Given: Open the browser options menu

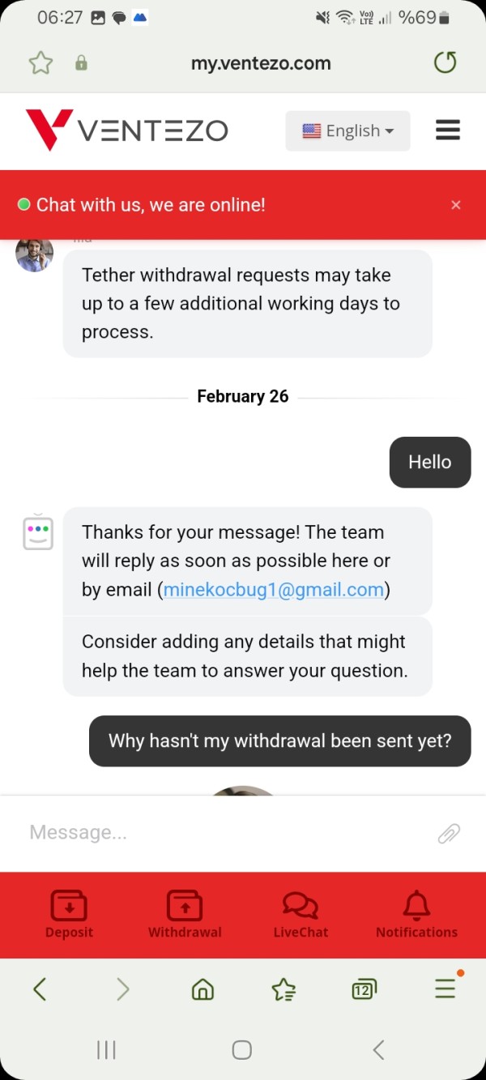Looking at the screenshot, I should [x=446, y=988].
